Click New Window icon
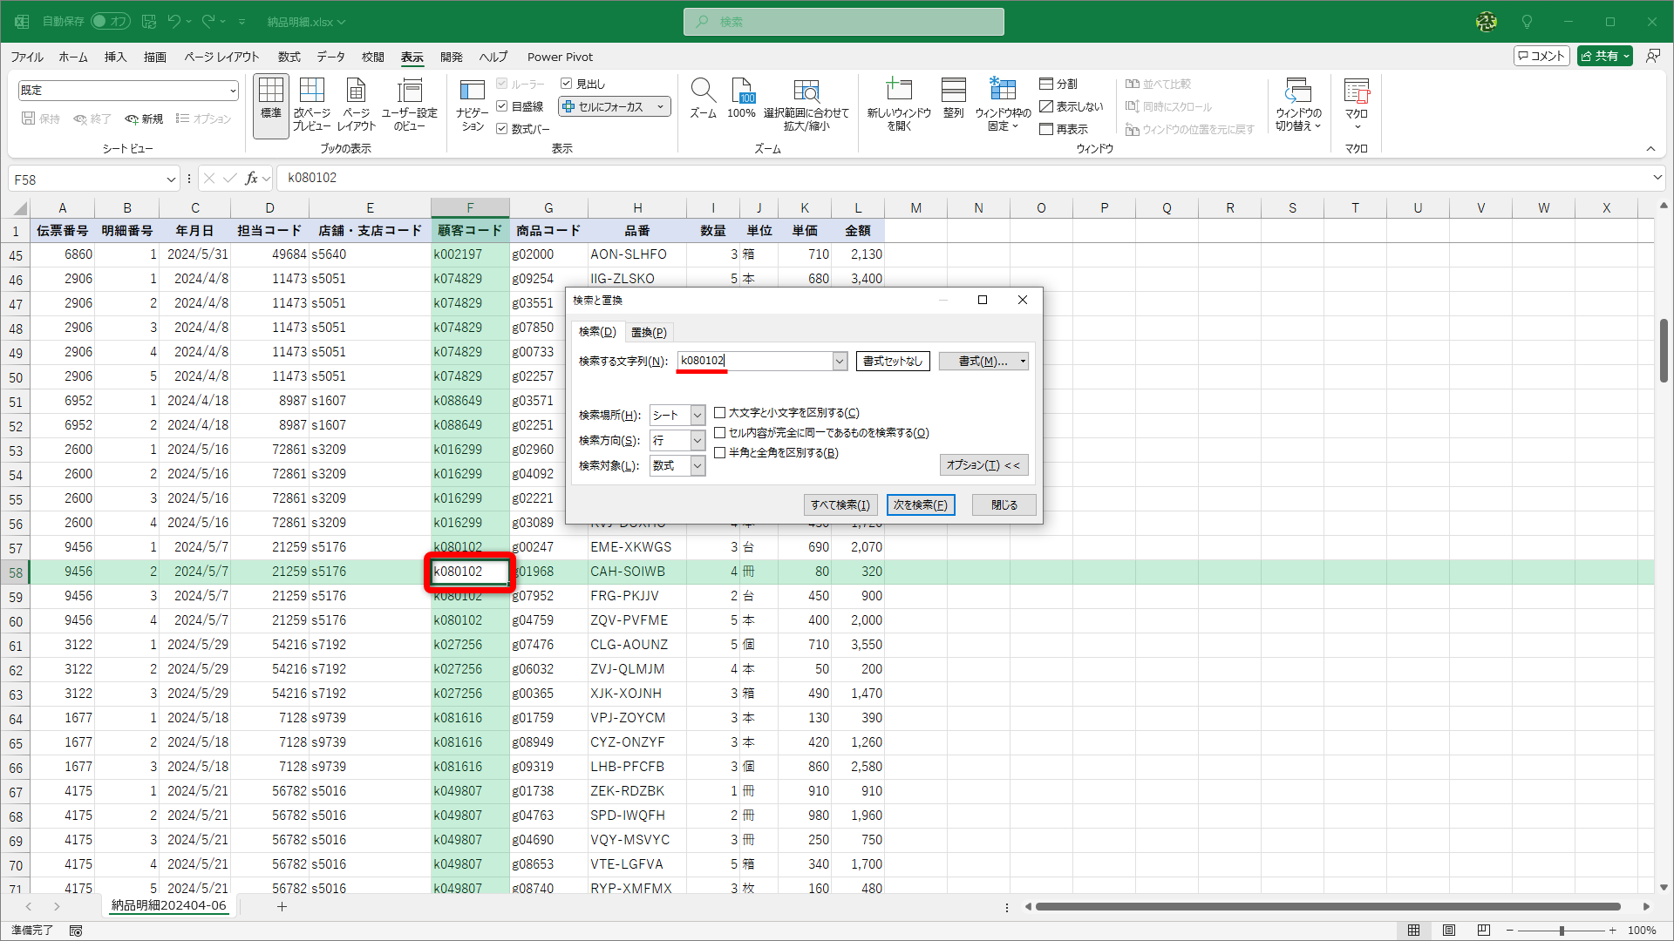The image size is (1674, 941). [899, 91]
